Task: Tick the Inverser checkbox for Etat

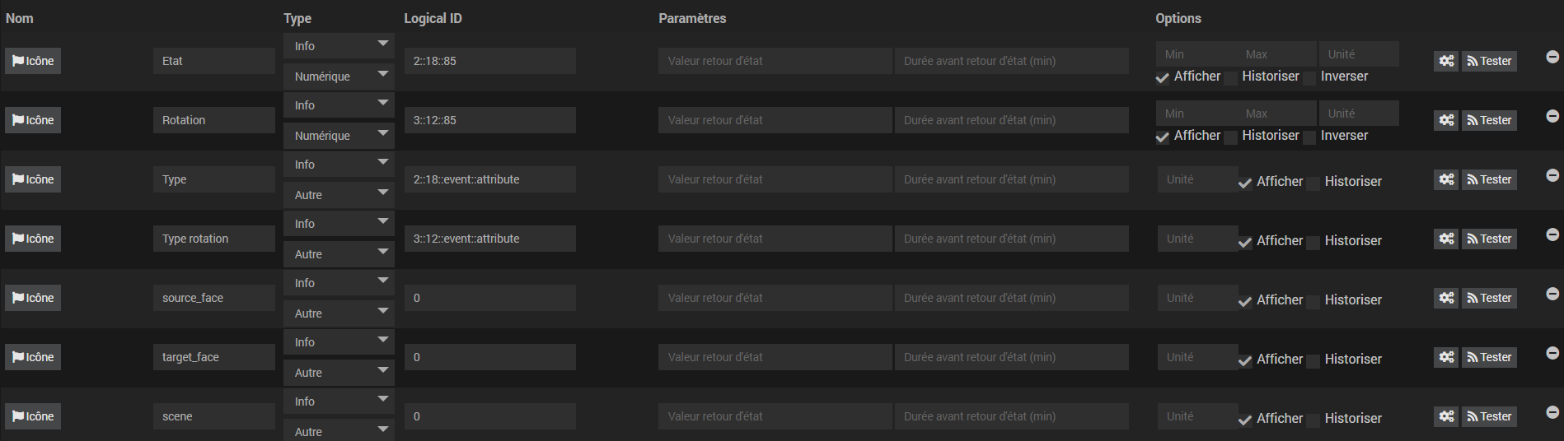Action: coord(1309,78)
